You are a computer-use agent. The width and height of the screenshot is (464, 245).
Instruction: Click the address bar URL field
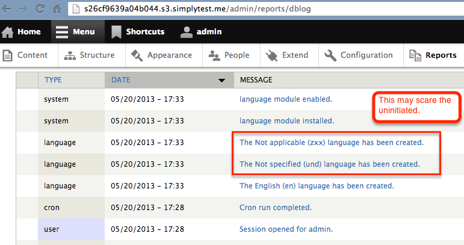click(265, 9)
